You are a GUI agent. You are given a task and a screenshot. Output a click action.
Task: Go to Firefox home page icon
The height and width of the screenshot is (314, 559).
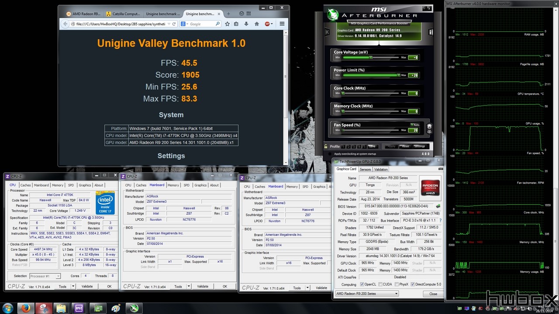click(x=257, y=24)
